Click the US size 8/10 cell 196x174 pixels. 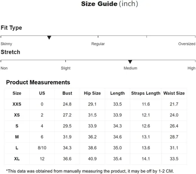[42, 148]
